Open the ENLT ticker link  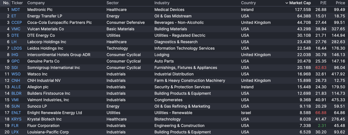click(16, 113)
